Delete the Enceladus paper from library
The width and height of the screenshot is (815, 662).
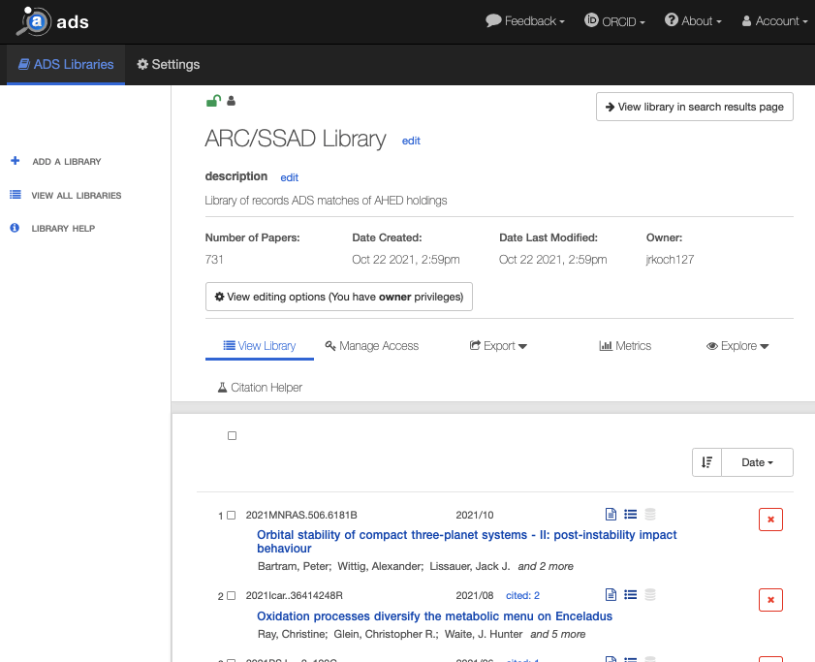coord(770,600)
